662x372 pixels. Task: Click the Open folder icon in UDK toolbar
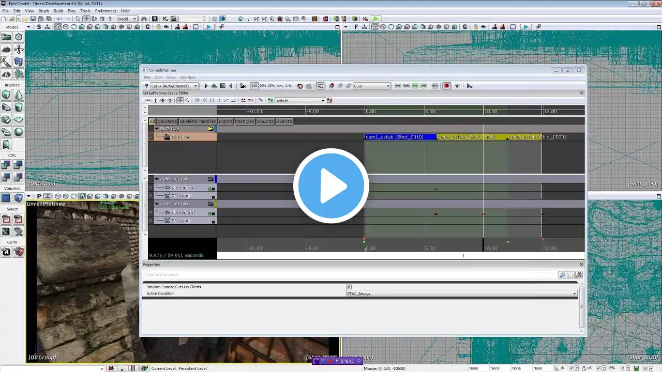pos(11,19)
